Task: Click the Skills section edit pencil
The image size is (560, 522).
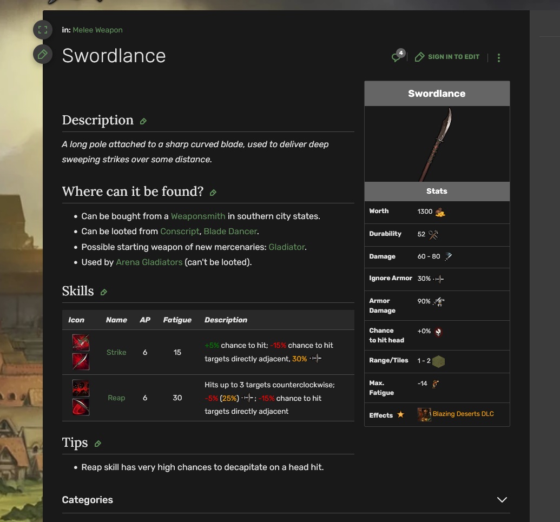Action: (x=104, y=292)
